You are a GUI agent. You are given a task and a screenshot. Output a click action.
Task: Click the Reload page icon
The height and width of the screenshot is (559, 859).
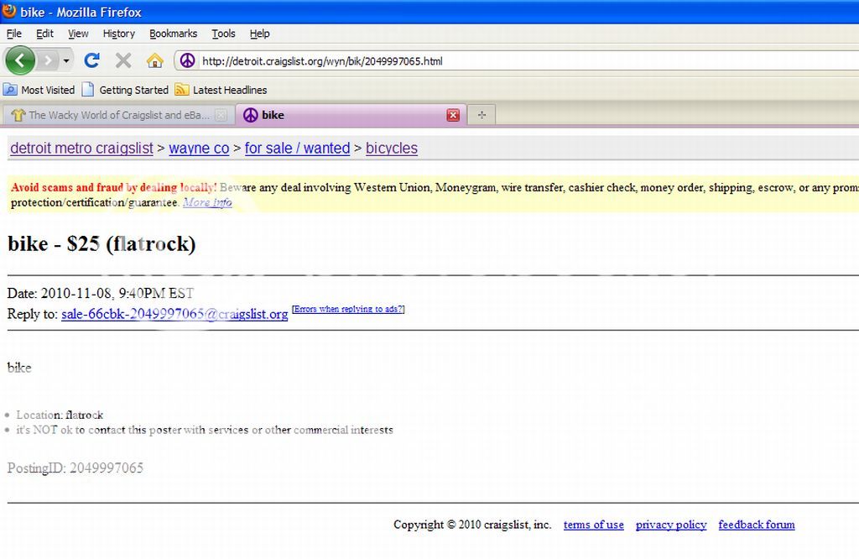[x=92, y=60]
